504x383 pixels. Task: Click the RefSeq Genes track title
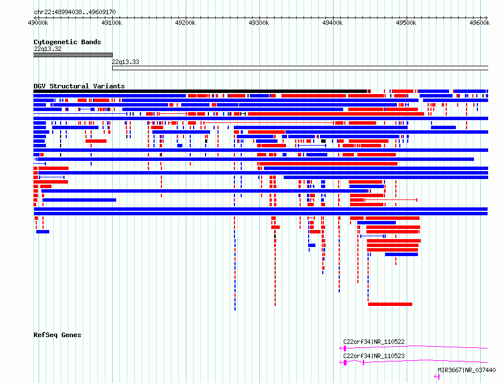coord(57,335)
